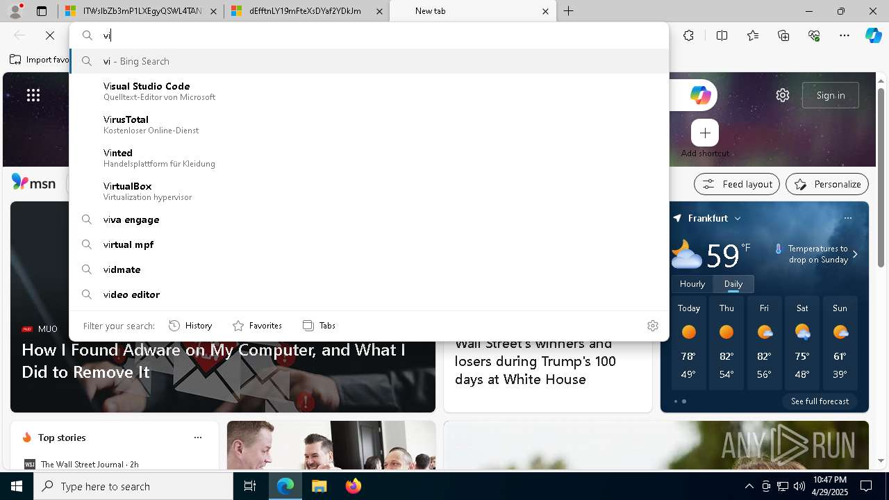Switch to the first browser tab
889x500 pixels.
coord(140,11)
